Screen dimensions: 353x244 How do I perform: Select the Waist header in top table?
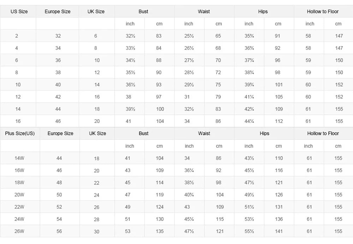(204, 12)
